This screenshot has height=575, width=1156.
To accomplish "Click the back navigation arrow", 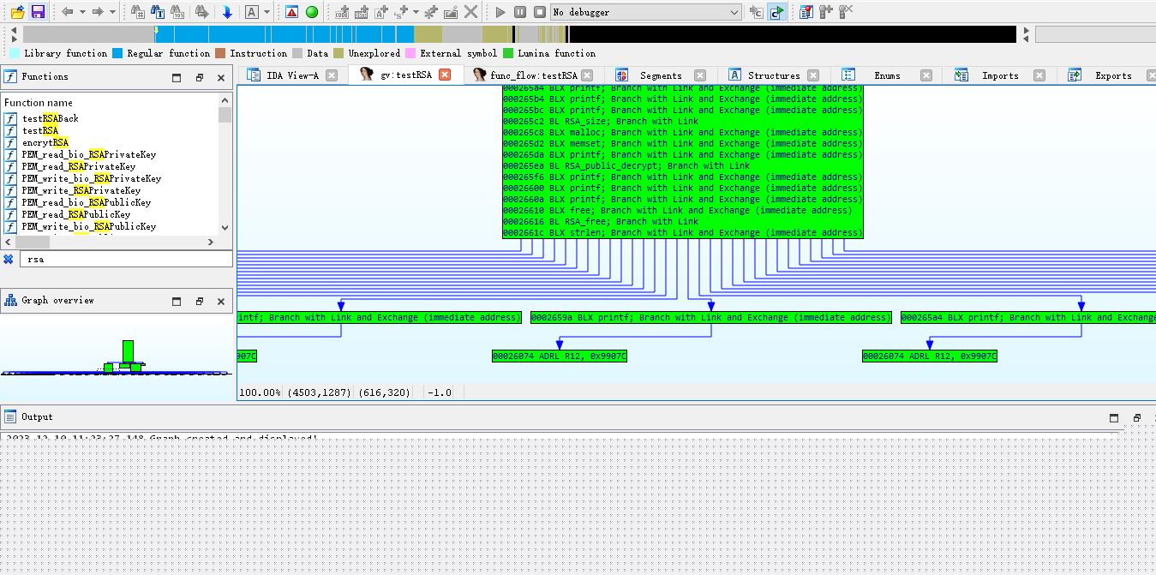I will tap(67, 12).
